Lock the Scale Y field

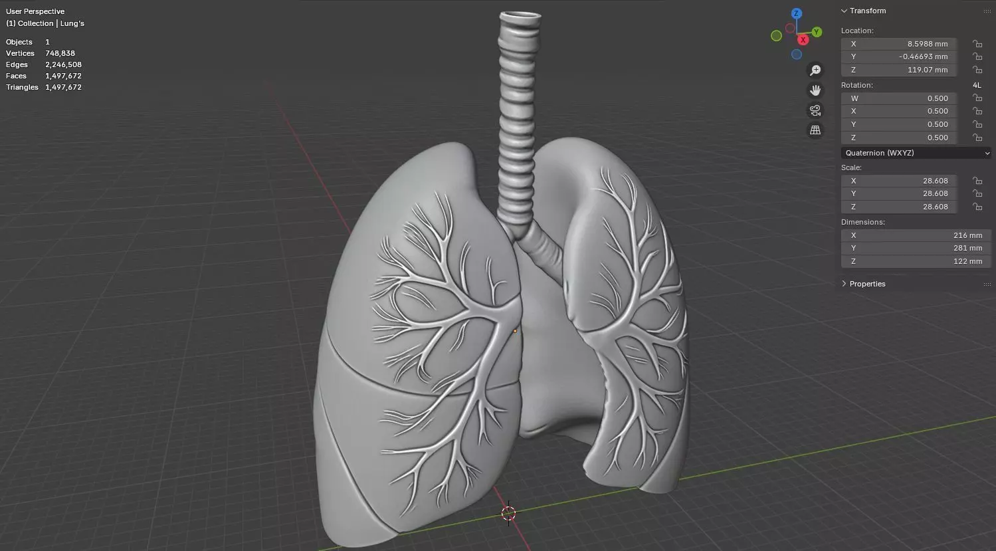click(x=977, y=193)
